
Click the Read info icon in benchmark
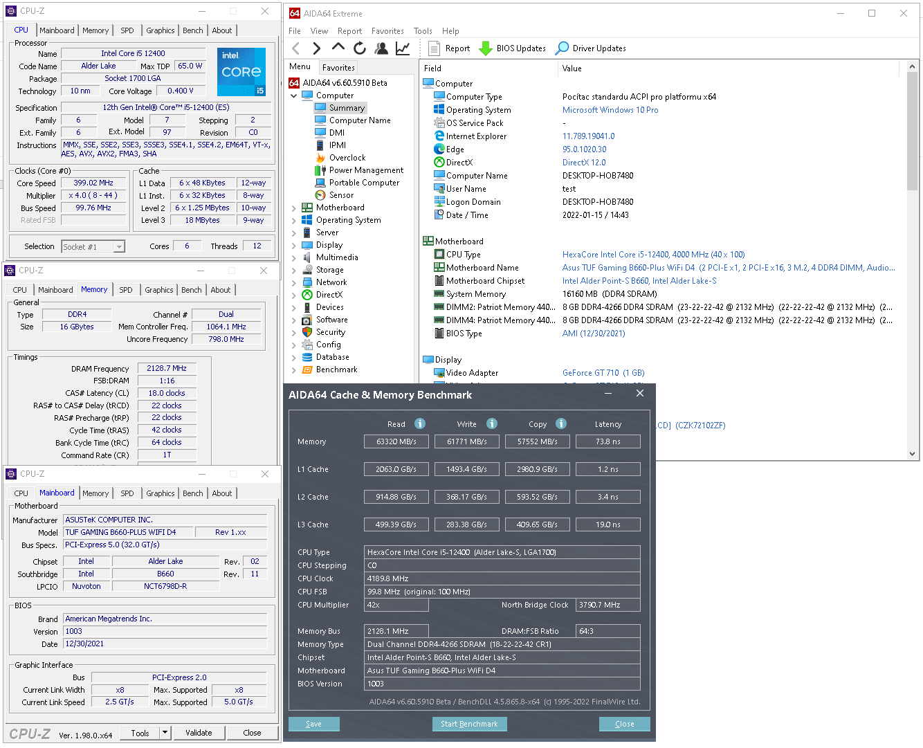pos(420,423)
